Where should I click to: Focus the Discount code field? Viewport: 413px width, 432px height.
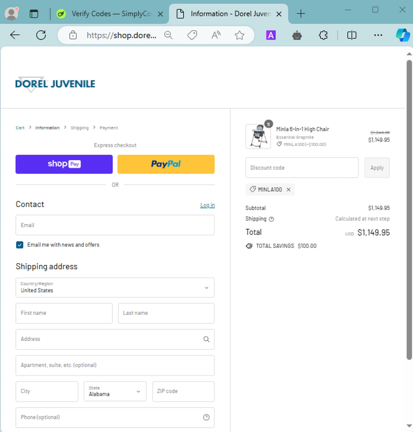click(302, 168)
